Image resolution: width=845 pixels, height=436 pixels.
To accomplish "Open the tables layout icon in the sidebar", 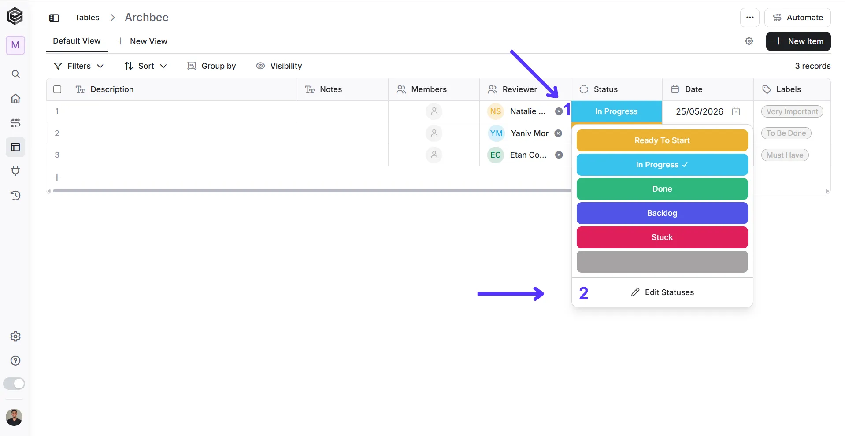I will coord(15,147).
